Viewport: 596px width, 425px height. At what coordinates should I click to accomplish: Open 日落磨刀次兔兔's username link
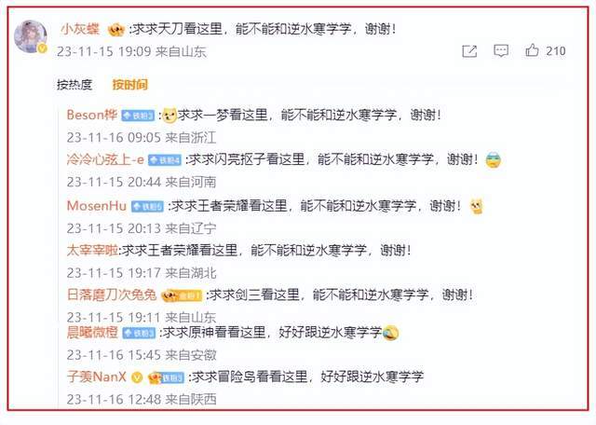tap(112, 295)
